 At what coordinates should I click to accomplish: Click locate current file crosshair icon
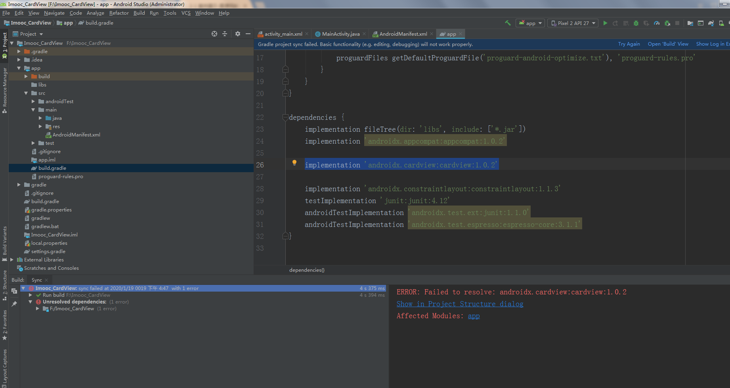214,34
